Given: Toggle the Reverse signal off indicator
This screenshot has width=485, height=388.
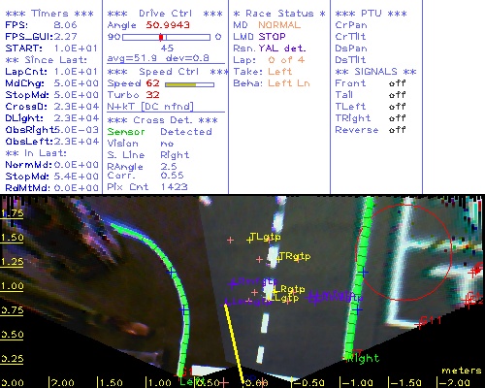Looking at the screenshot, I should (397, 130).
